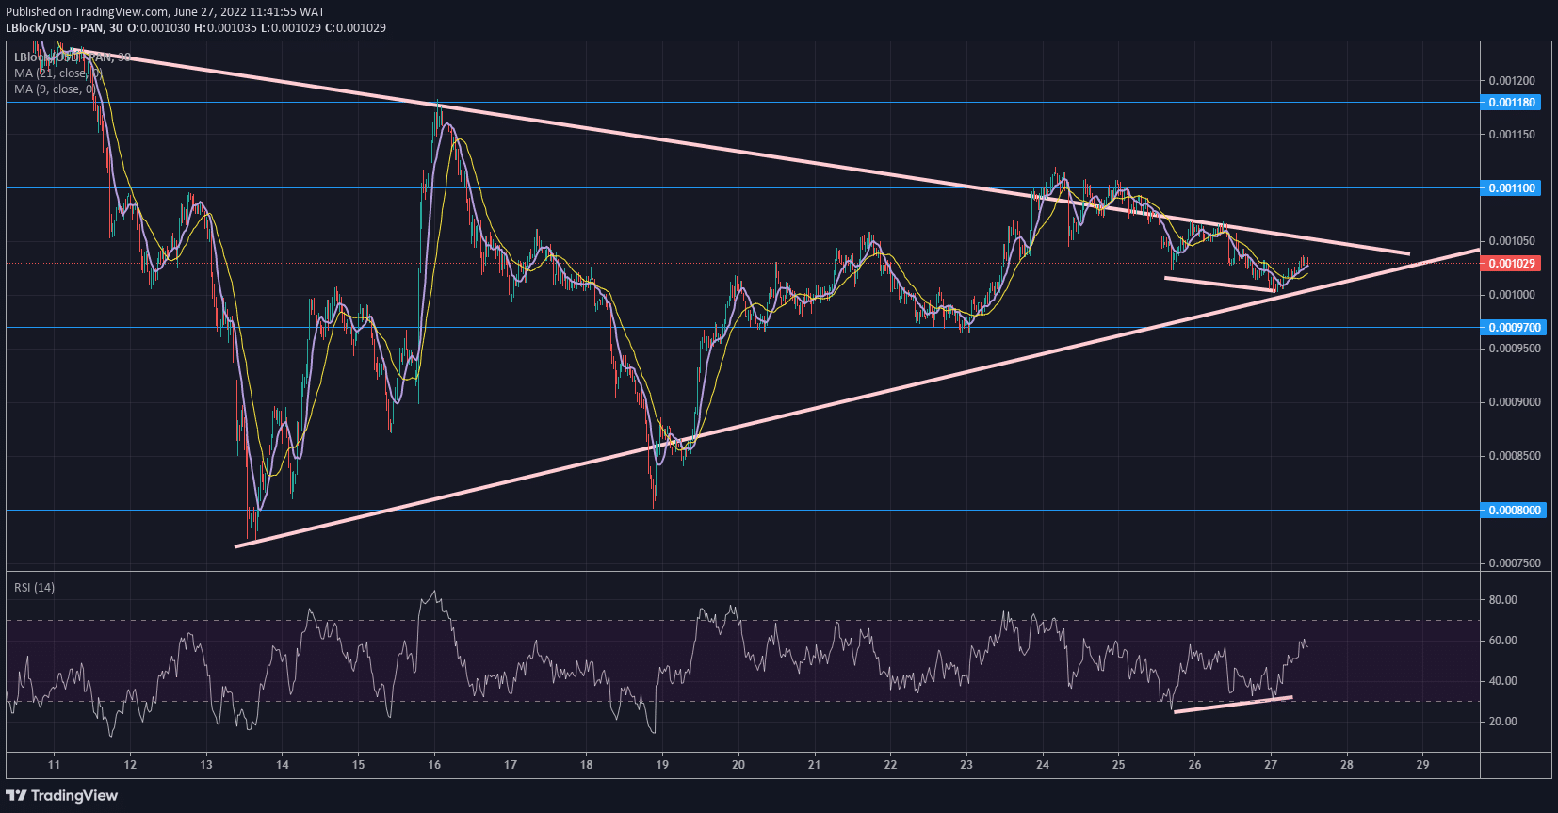
Task: Click the 80.00 RSI axis value
Action: point(1502,600)
